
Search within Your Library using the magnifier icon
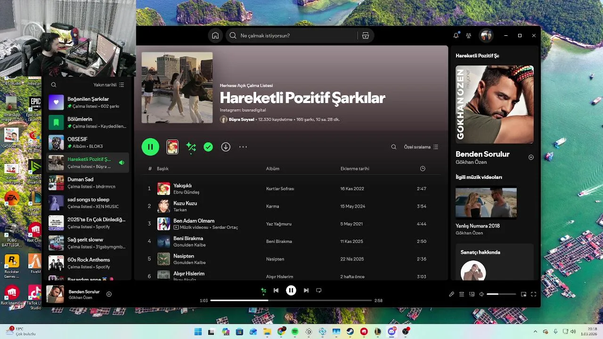[x=54, y=85]
